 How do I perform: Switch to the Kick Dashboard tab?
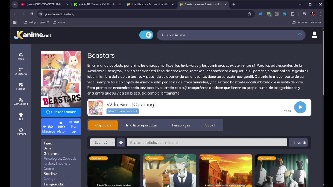pos(97,4)
